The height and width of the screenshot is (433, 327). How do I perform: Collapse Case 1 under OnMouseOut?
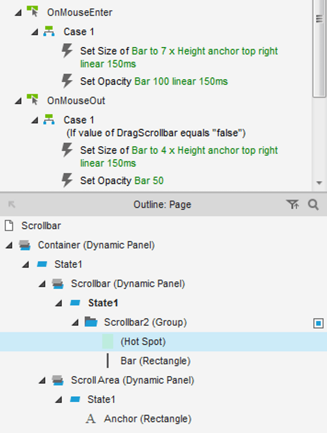35,120
